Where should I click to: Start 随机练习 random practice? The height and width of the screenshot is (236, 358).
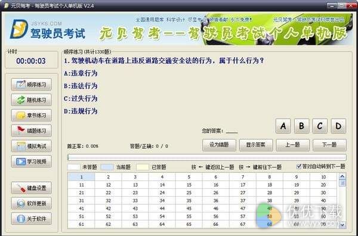tap(31, 100)
